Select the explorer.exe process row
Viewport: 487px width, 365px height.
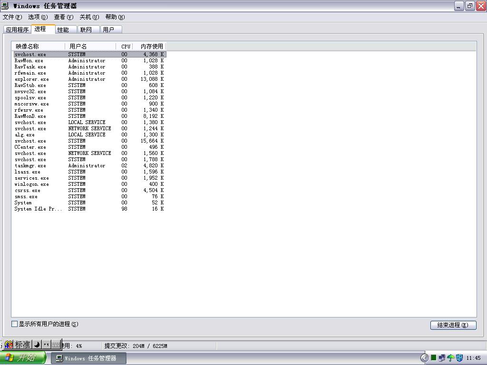(89, 79)
